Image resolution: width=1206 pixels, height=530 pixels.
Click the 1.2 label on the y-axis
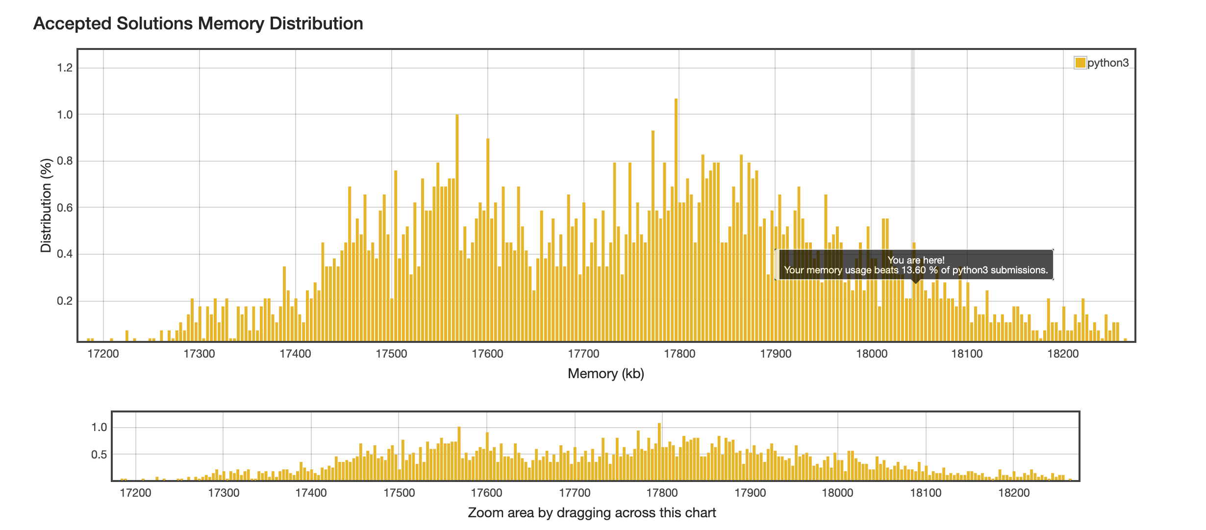65,68
